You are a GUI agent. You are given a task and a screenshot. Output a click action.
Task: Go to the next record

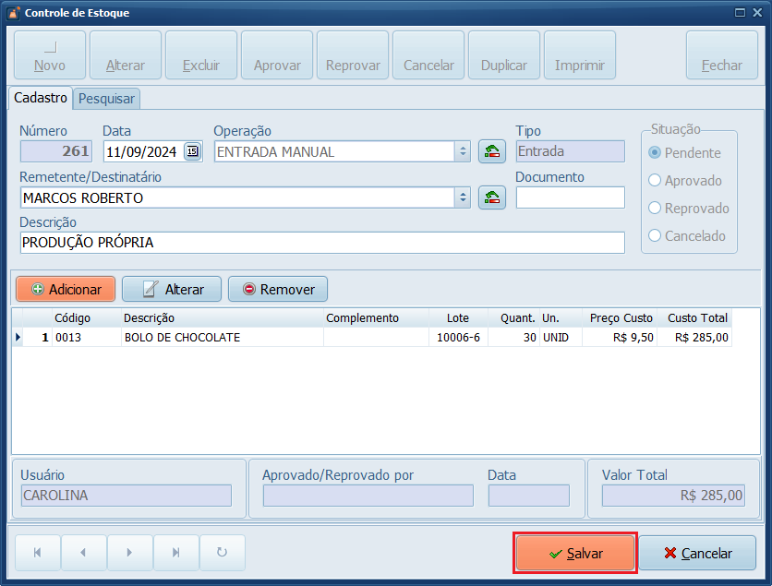(x=130, y=553)
